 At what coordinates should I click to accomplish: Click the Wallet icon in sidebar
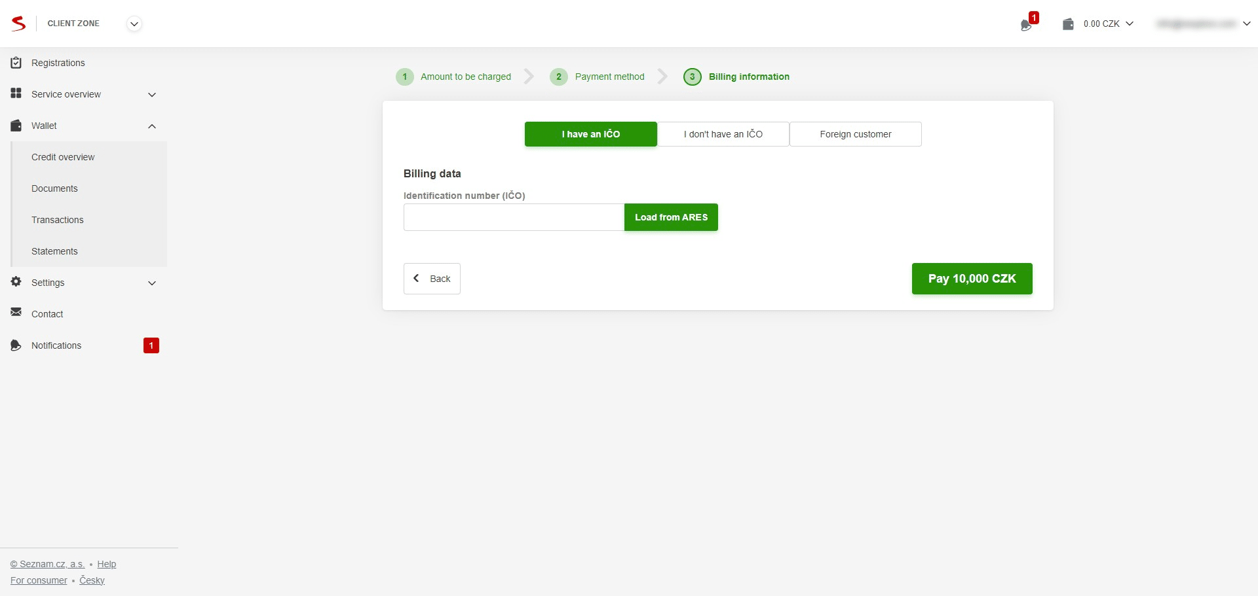coord(16,126)
